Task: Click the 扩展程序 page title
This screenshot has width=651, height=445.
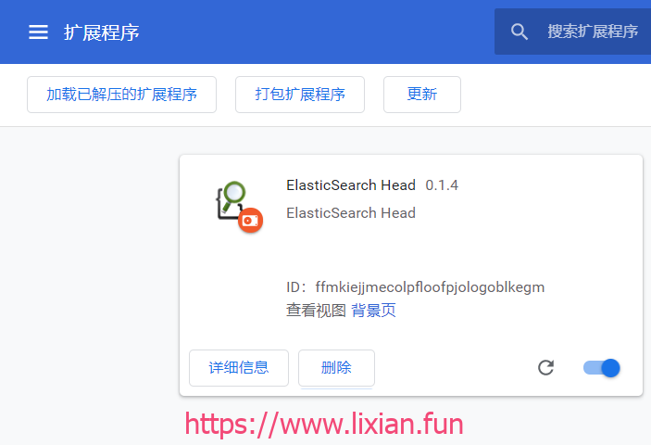Action: click(101, 32)
